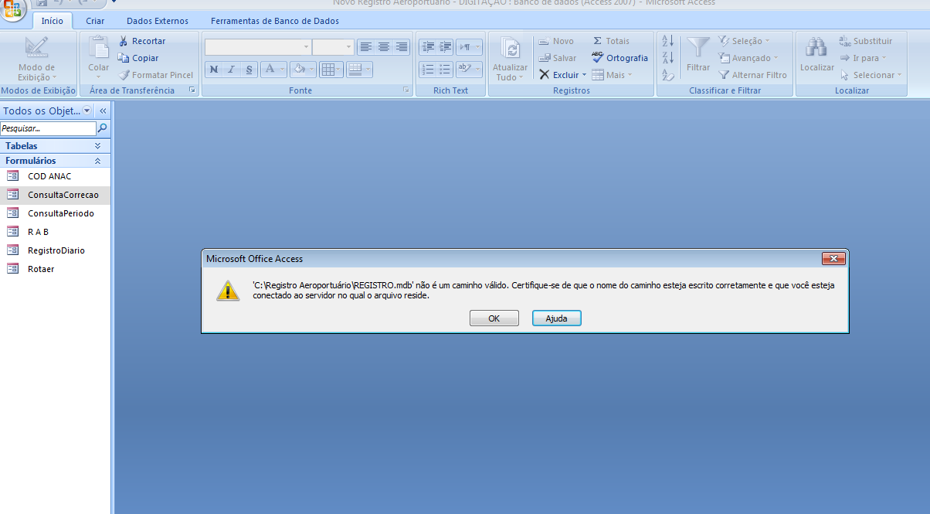Click the Office button logo
The image size is (930, 514).
(x=14, y=9)
